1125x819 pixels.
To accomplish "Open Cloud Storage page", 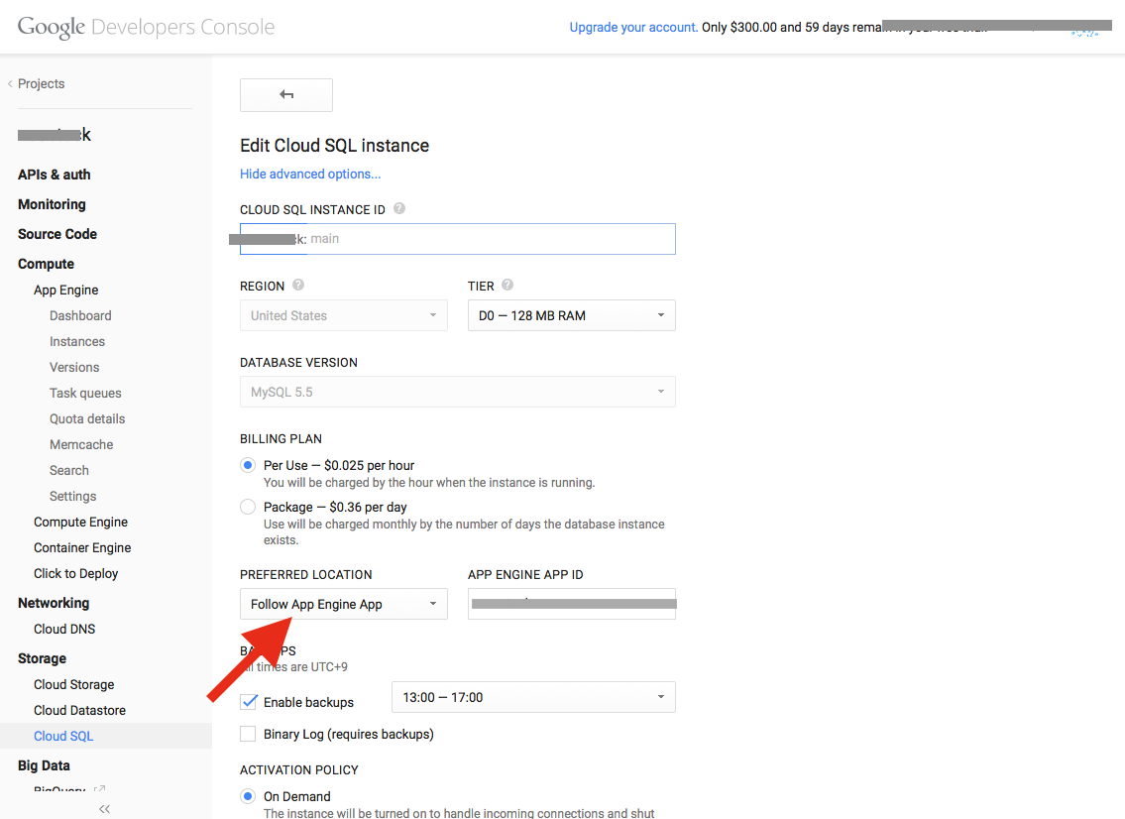I will [74, 685].
